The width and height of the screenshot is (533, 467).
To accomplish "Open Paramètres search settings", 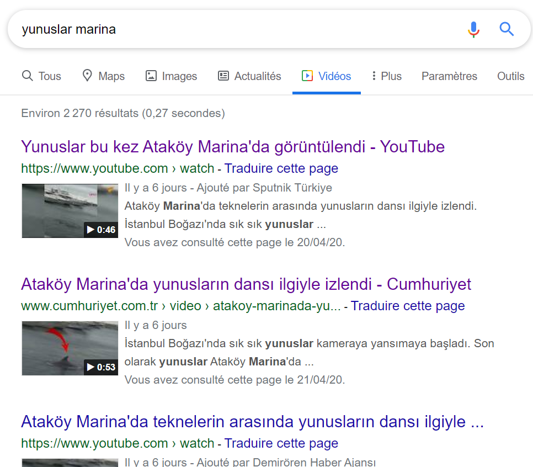I will coord(449,76).
